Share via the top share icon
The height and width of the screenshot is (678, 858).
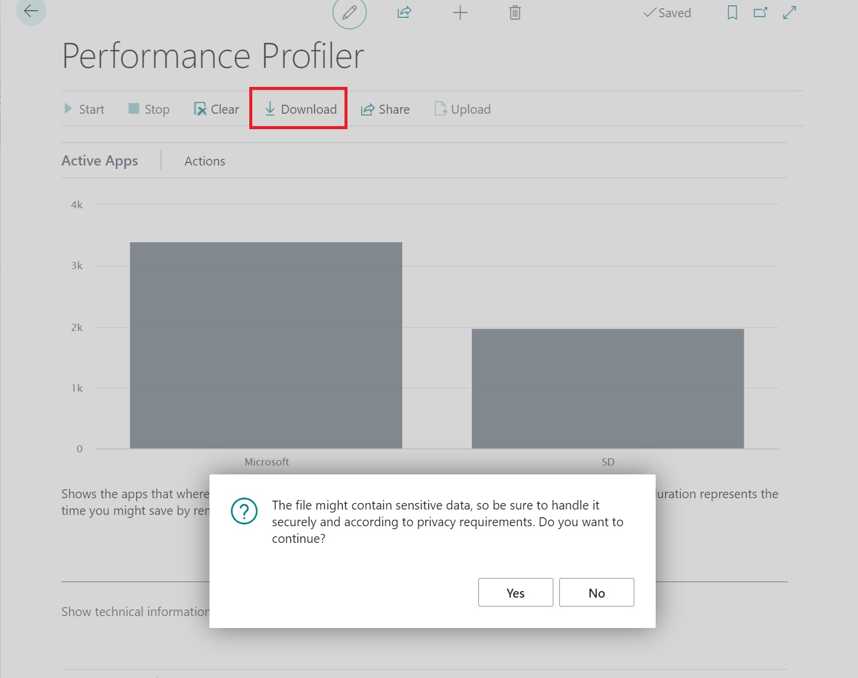[403, 13]
